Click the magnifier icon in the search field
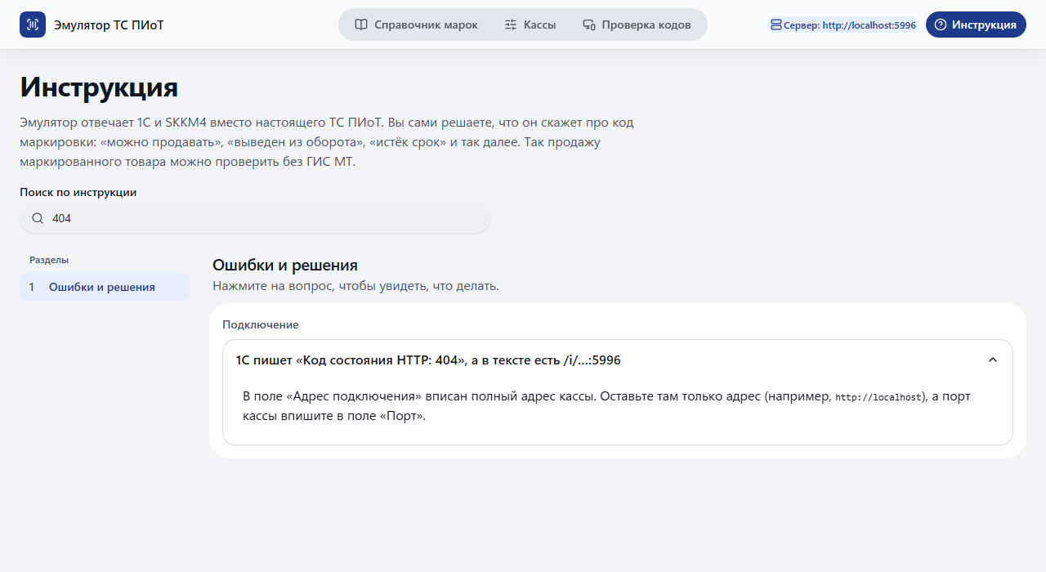Screen dimensions: 1046x572 38,218
